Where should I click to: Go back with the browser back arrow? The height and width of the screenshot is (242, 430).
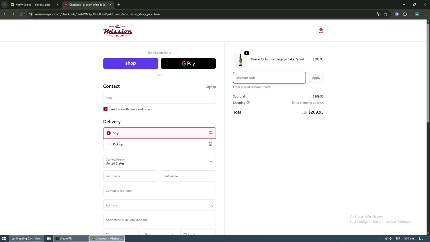coord(5,14)
